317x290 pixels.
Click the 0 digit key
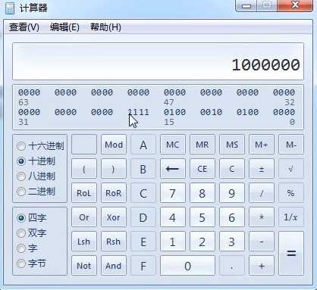[188, 266]
